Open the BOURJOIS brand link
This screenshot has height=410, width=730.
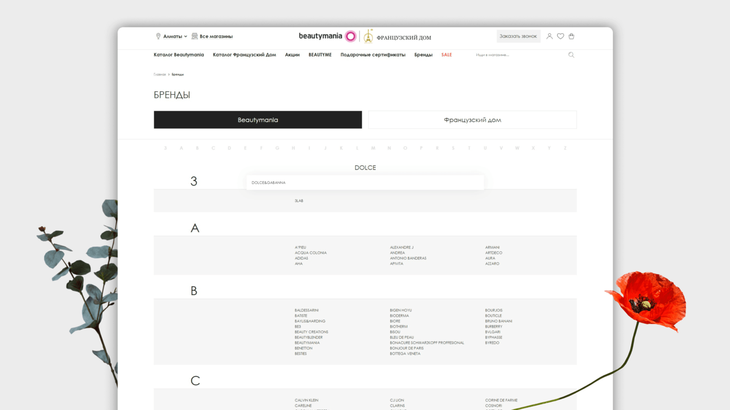494,310
